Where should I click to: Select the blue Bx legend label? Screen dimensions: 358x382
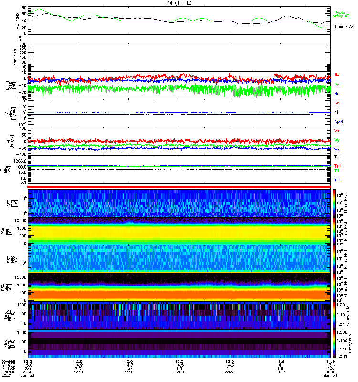337,93
